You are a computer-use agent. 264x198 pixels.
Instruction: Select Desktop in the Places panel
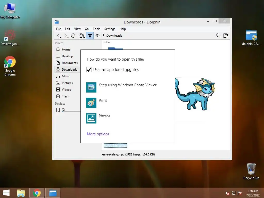[x=67, y=56]
